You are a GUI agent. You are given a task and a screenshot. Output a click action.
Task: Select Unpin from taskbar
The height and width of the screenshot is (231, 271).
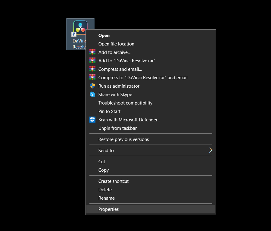click(x=117, y=128)
